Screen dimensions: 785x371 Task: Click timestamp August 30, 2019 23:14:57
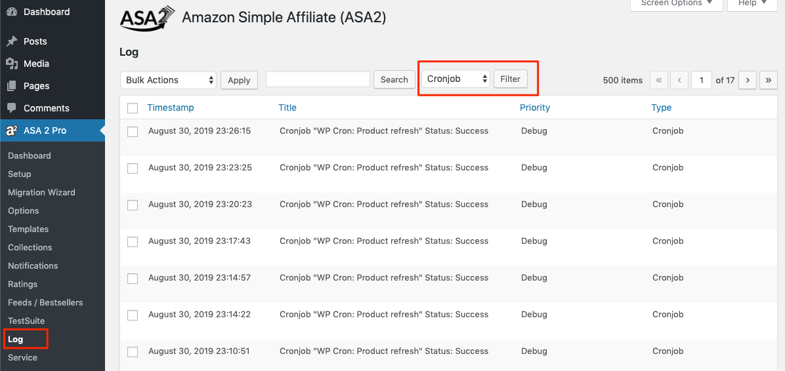point(200,277)
